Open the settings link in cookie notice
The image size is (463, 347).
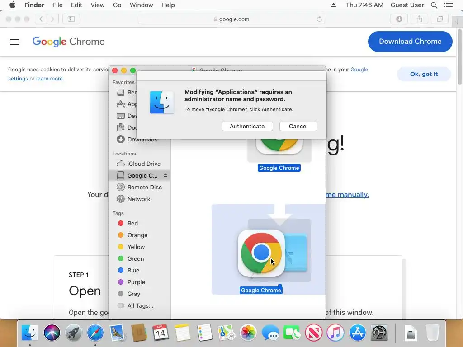[x=18, y=79]
